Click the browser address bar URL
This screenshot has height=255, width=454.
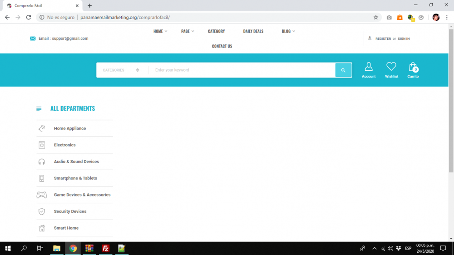[125, 17]
